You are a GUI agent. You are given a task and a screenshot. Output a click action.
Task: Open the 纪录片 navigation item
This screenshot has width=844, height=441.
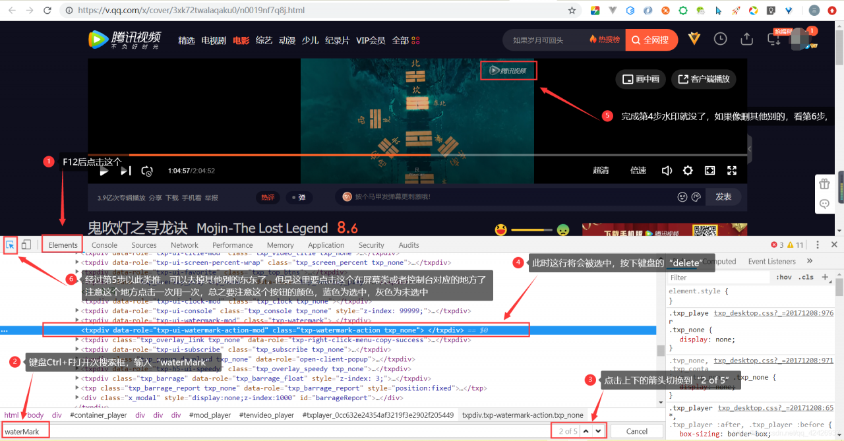[x=338, y=40]
